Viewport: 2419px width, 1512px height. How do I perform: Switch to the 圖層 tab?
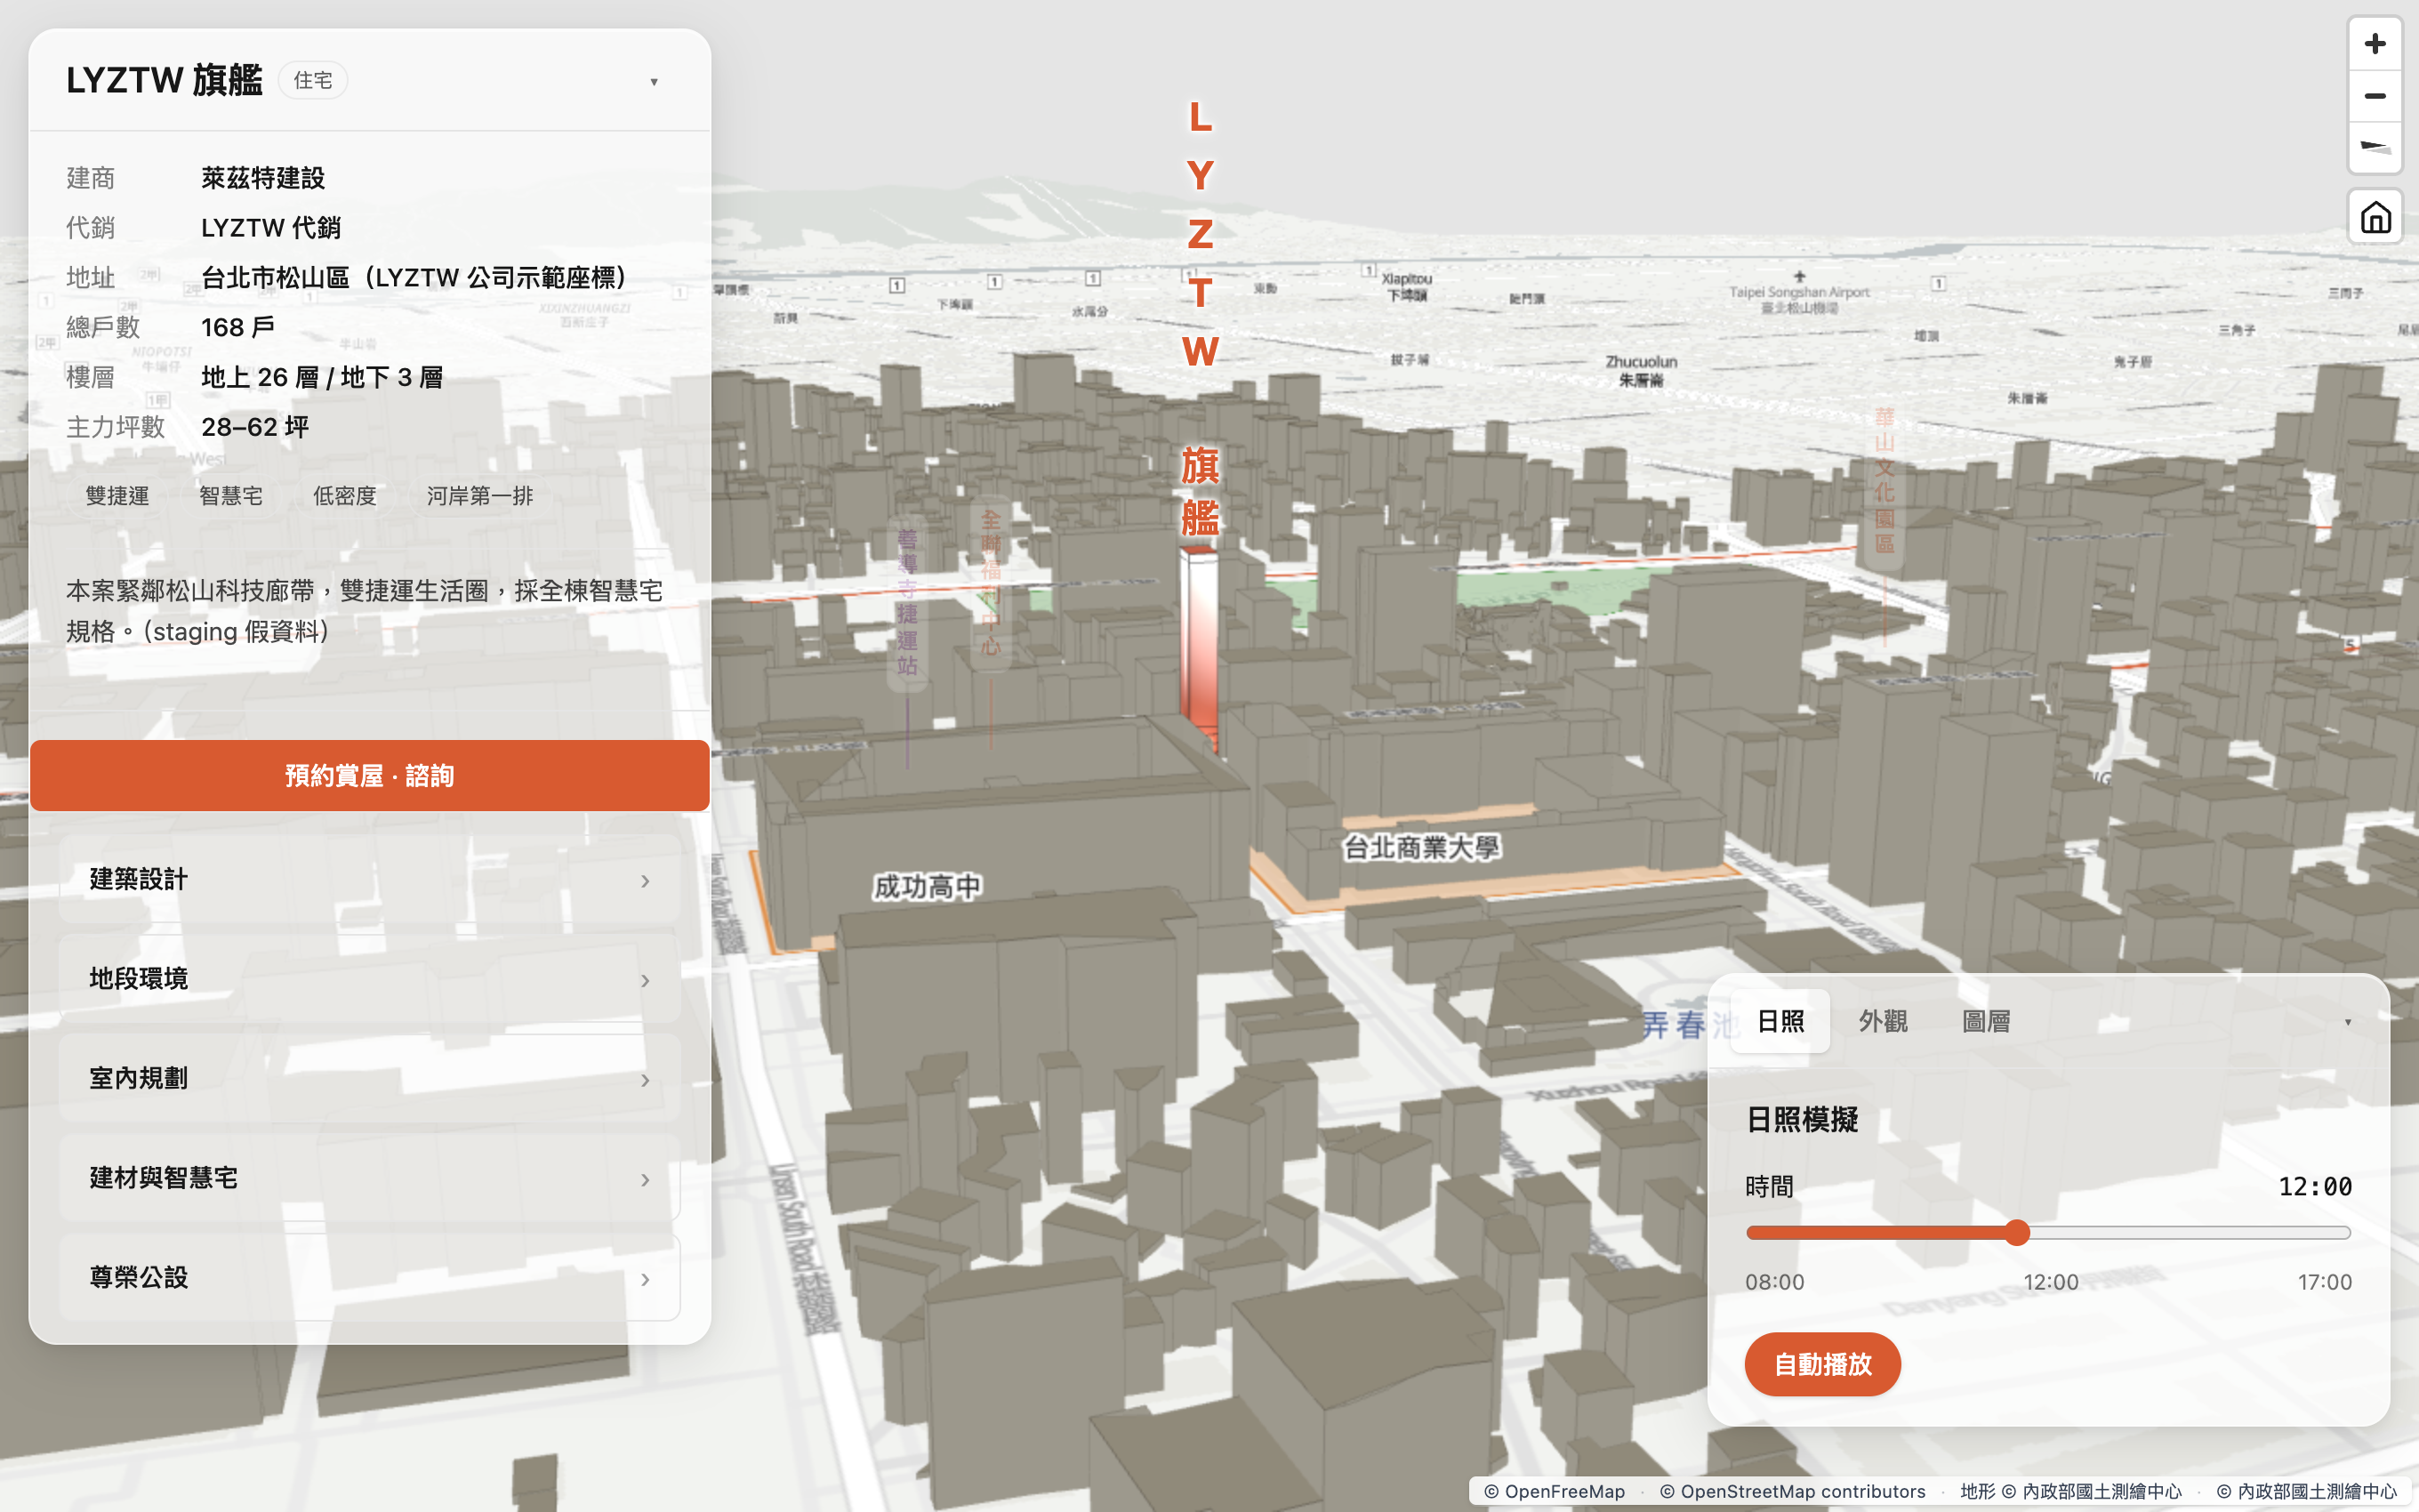1986,1021
